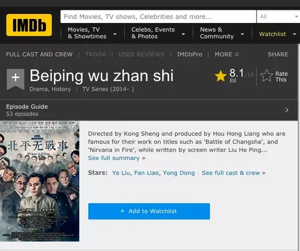Screen dimensions: 300x251
Task: Focus the Find Movies search field
Action: point(158,16)
